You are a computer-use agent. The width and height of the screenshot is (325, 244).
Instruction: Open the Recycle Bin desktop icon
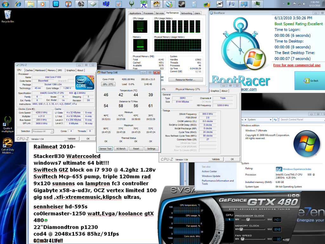[8, 17]
